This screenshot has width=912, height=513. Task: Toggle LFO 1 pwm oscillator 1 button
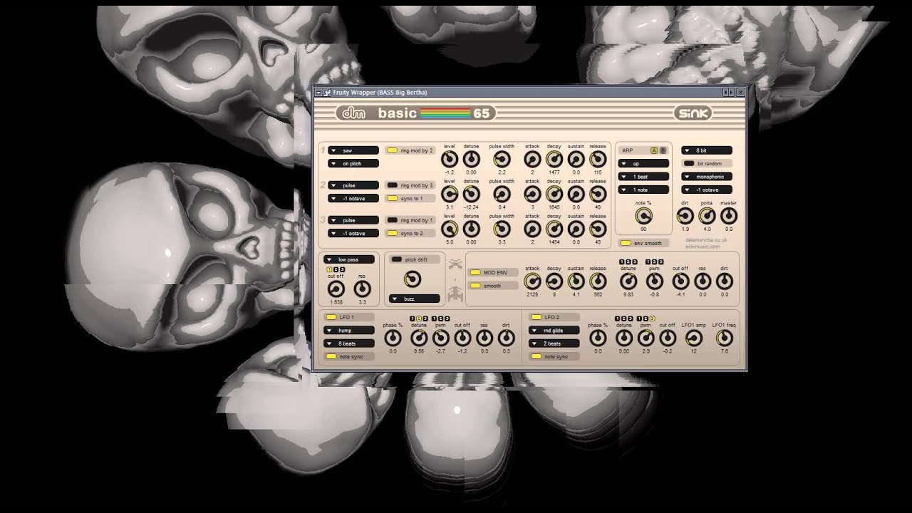pos(434,318)
